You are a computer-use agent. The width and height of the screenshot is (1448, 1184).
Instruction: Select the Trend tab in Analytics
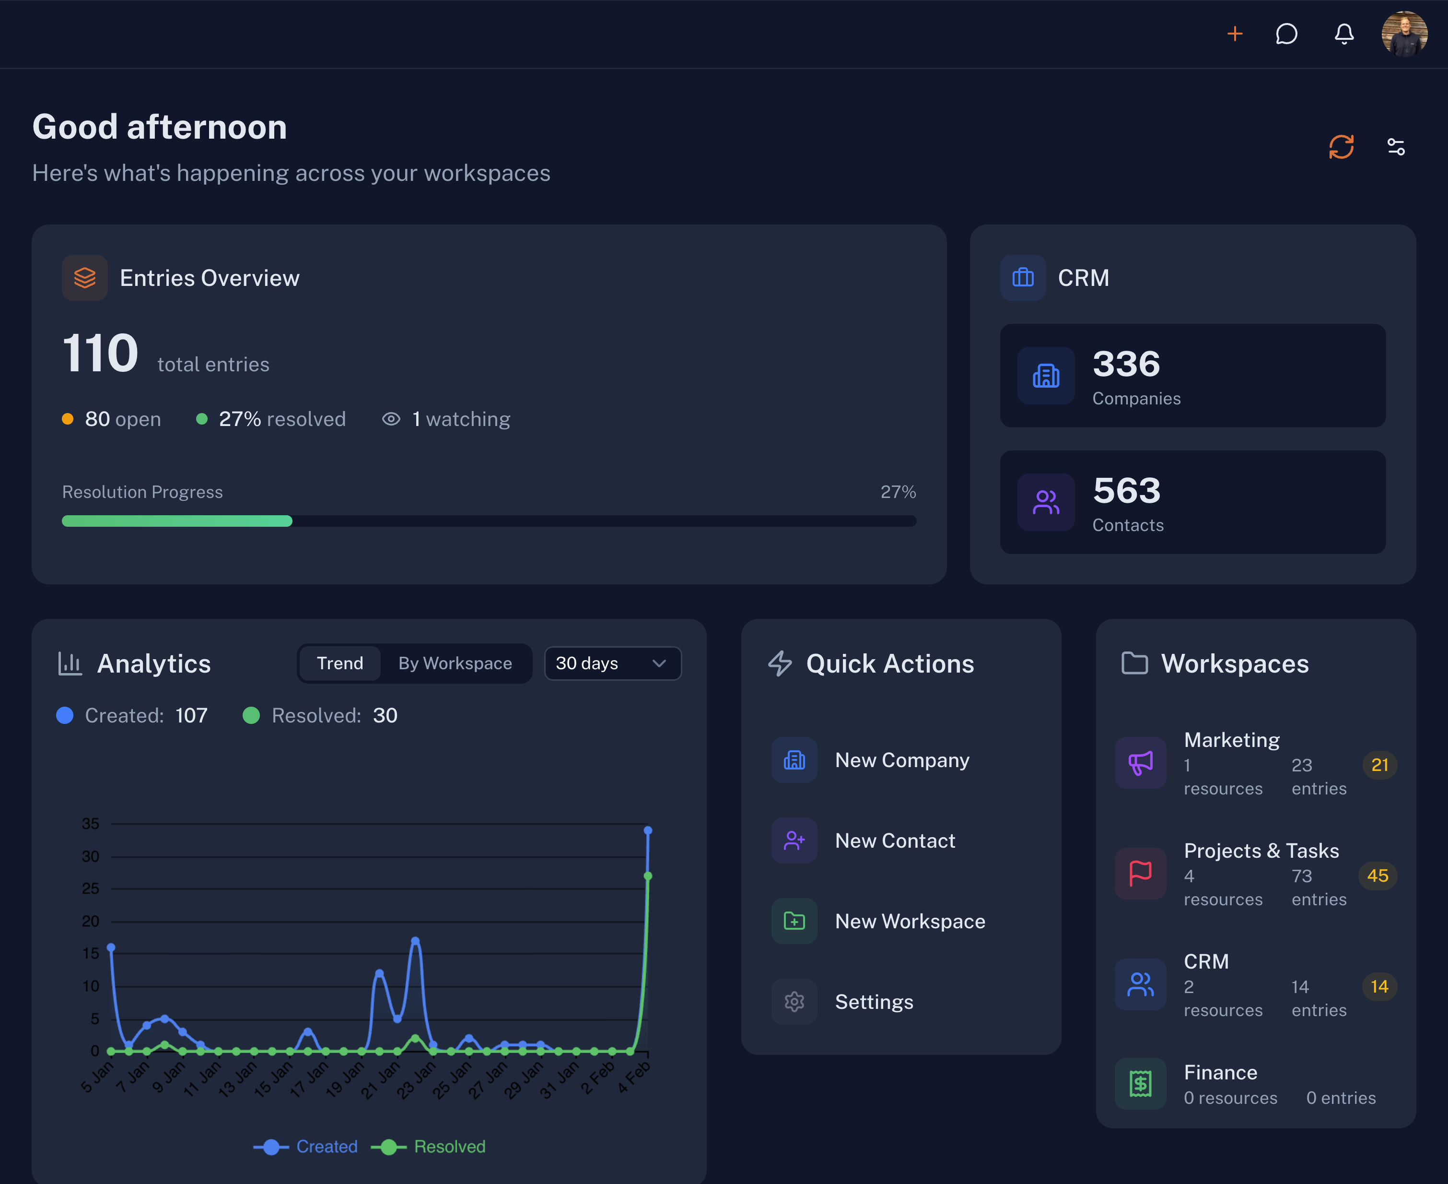pos(339,663)
